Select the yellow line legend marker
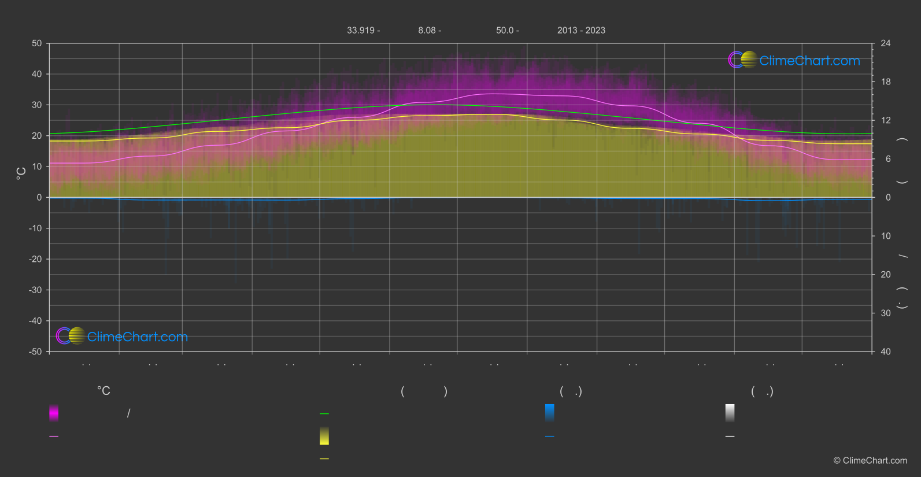This screenshot has width=921, height=477. point(324,459)
